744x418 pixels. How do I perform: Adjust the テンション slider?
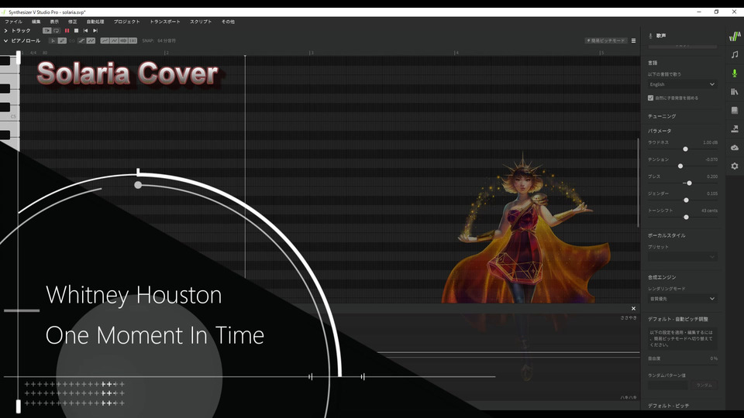pos(680,166)
